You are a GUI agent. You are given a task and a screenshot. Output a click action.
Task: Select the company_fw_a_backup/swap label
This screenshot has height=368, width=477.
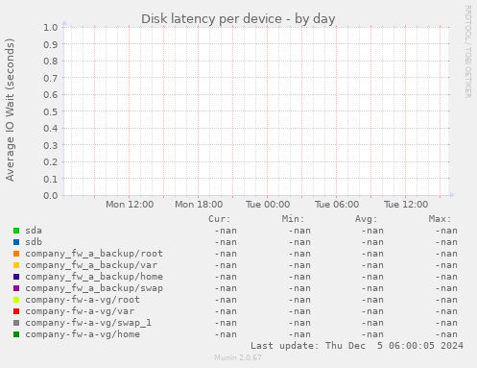click(x=94, y=288)
